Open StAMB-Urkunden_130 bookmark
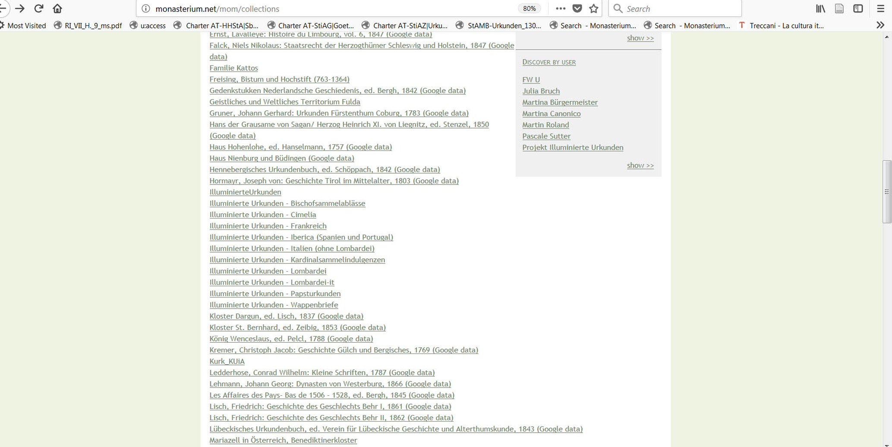892x447 pixels. click(x=498, y=25)
